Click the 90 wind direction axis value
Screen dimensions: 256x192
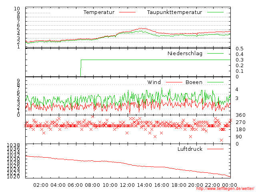pyautogui.click(x=239, y=137)
